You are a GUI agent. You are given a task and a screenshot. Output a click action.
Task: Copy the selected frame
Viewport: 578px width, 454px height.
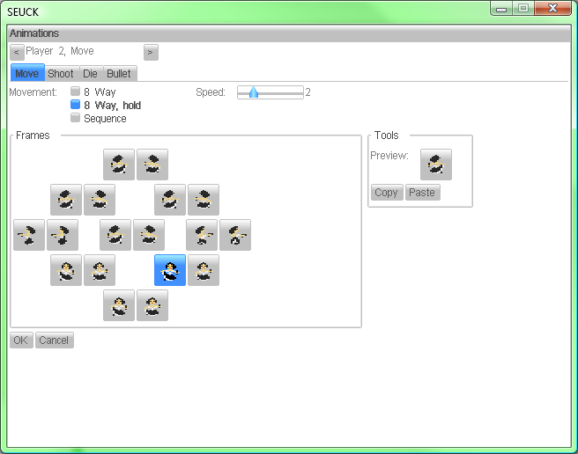click(386, 192)
